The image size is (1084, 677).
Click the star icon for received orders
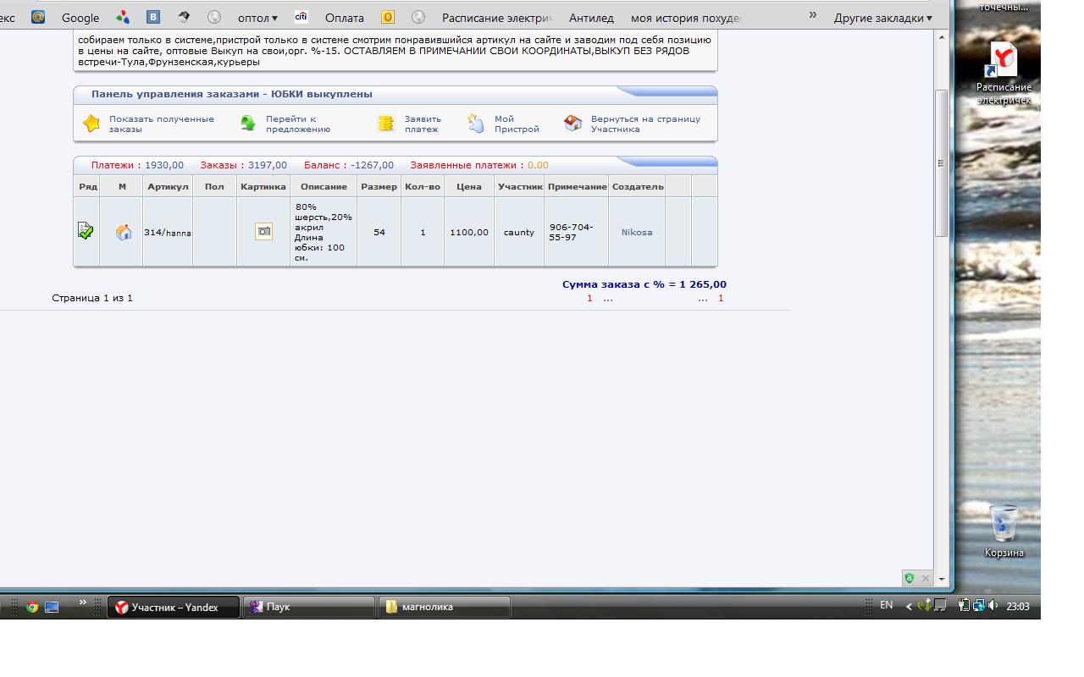pyautogui.click(x=91, y=124)
